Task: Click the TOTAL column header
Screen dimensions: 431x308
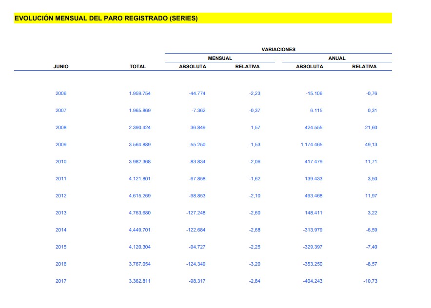Action: coord(137,67)
